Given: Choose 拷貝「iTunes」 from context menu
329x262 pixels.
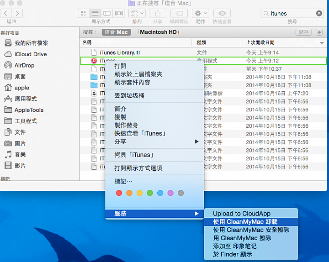Looking at the screenshot, I should (154, 155).
